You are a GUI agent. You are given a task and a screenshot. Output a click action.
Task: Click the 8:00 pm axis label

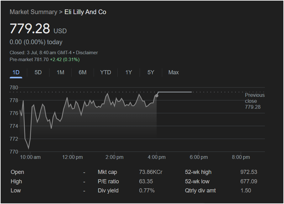pos(241,157)
